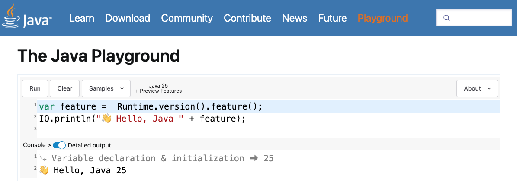The height and width of the screenshot is (191, 517).
Task: Select the Playground navigation tab
Action: coord(382,18)
